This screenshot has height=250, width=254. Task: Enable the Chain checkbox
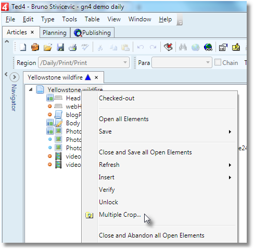[x=218, y=62]
